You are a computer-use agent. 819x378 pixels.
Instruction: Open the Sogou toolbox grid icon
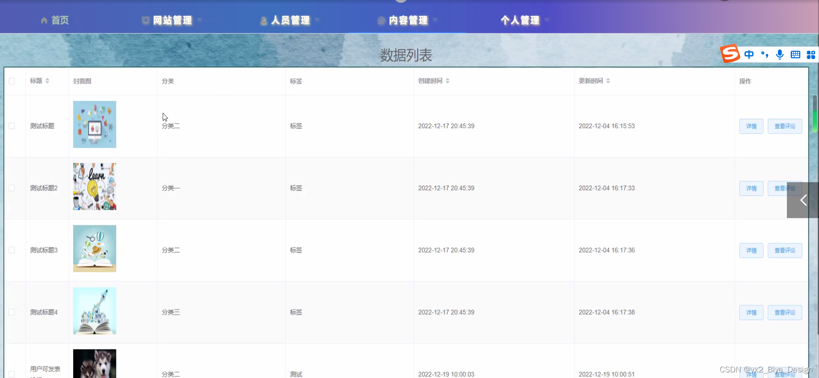[x=811, y=55]
